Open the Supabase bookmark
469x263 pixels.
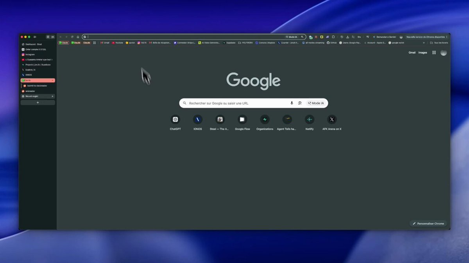pyautogui.click(x=229, y=42)
